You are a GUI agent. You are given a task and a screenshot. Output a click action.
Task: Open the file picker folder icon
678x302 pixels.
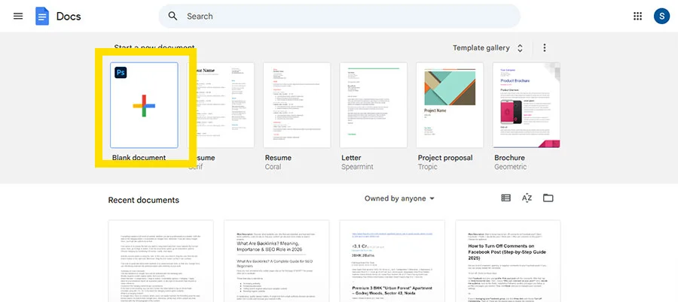click(x=548, y=198)
